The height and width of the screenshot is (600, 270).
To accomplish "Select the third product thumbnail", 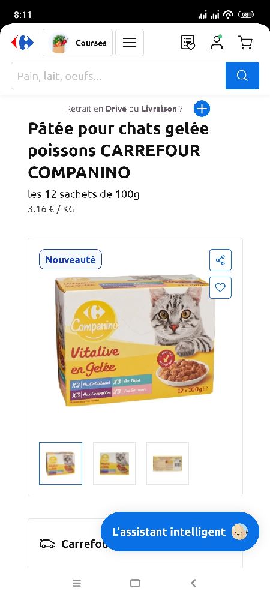I will coord(167,463).
